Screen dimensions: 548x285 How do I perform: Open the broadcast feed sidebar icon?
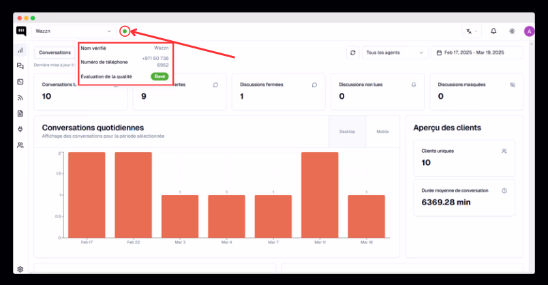click(20, 98)
